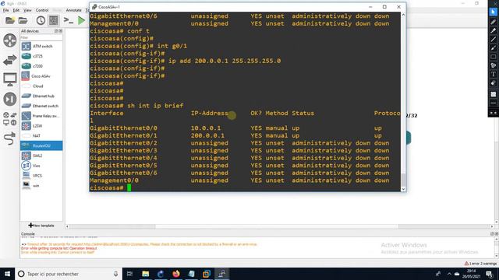Click the Open project folder icon

pyautogui.click(x=23, y=21)
